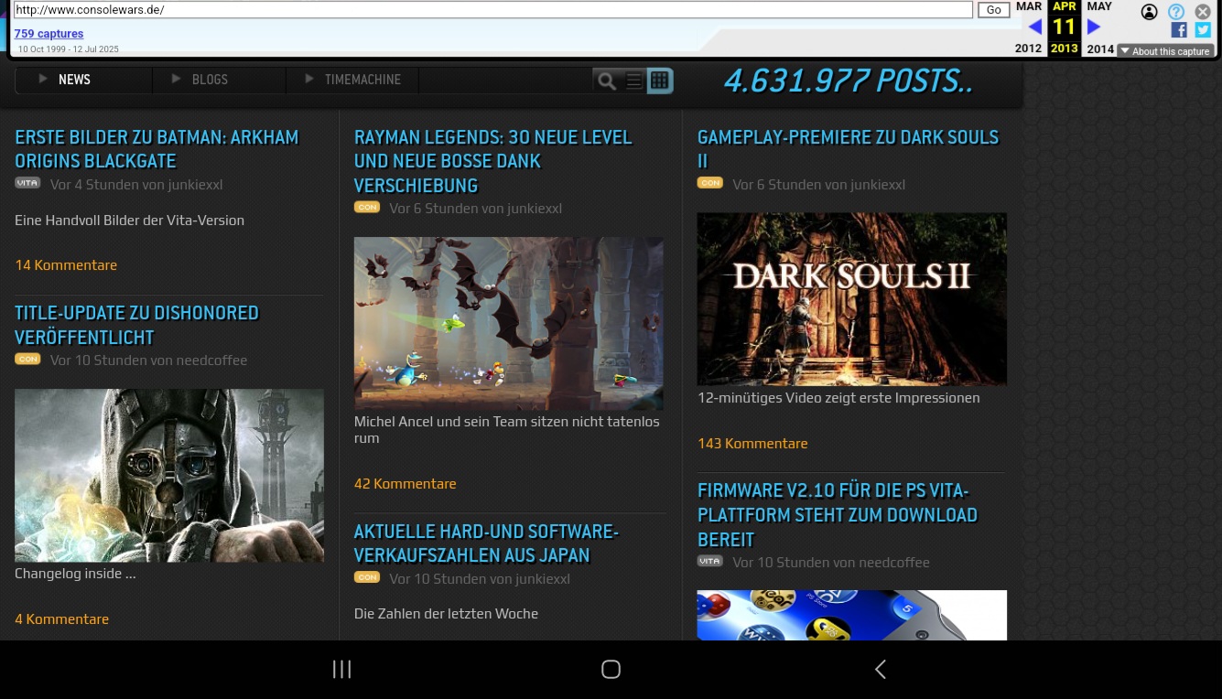The width and height of the screenshot is (1222, 699).
Task: Click CON tag on Japan sales article
Action: tap(367, 577)
